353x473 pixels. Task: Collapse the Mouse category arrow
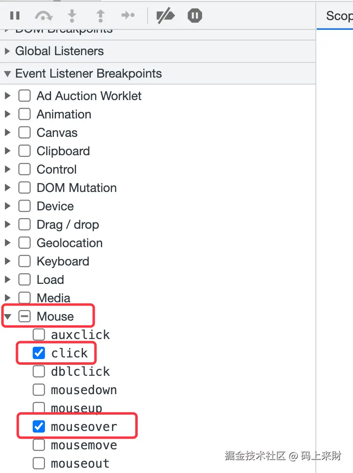(7, 317)
